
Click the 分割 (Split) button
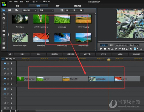(22, 54)
